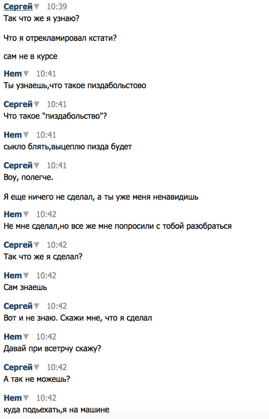
Task: Select message "сам не в курсе"
Action: 30,57
